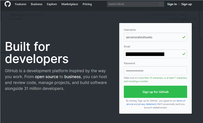Focus the Search GitHub field
203x123 pixels.
pyautogui.click(x=136, y=4)
